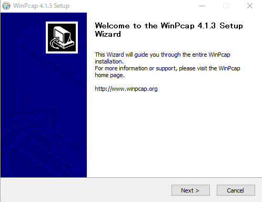Click the blue sidebar banner artwork
Screen dimensions: 262x202
44,95
